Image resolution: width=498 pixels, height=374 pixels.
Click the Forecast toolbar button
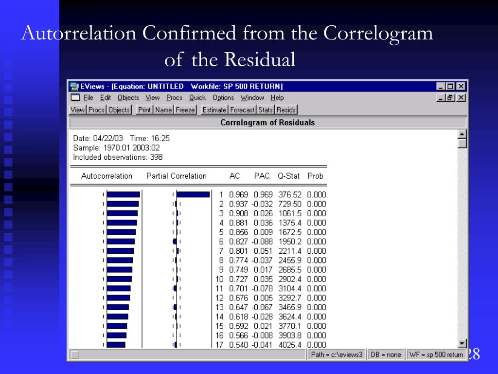(x=242, y=110)
